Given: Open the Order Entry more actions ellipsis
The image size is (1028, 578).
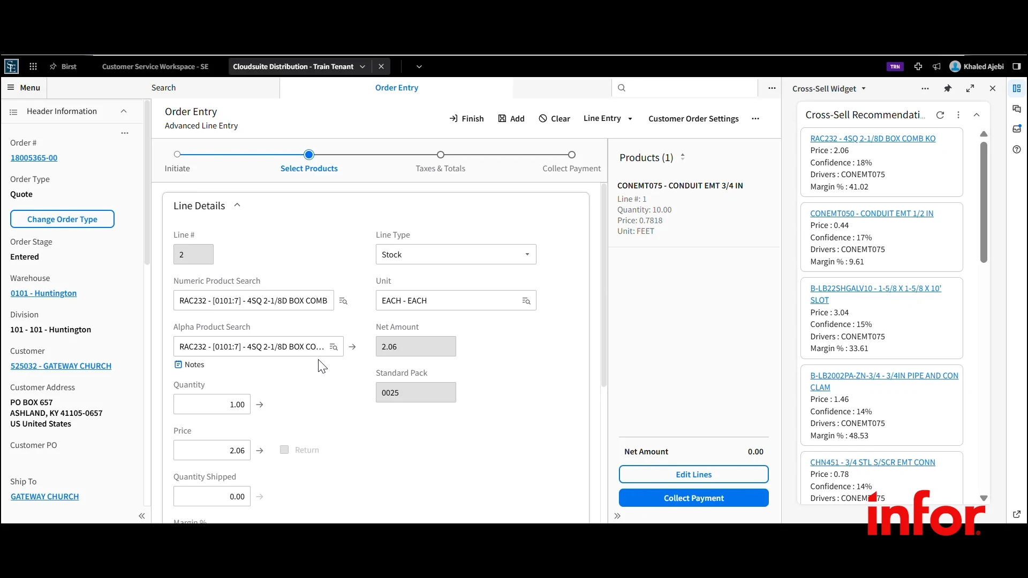Looking at the screenshot, I should click(755, 118).
